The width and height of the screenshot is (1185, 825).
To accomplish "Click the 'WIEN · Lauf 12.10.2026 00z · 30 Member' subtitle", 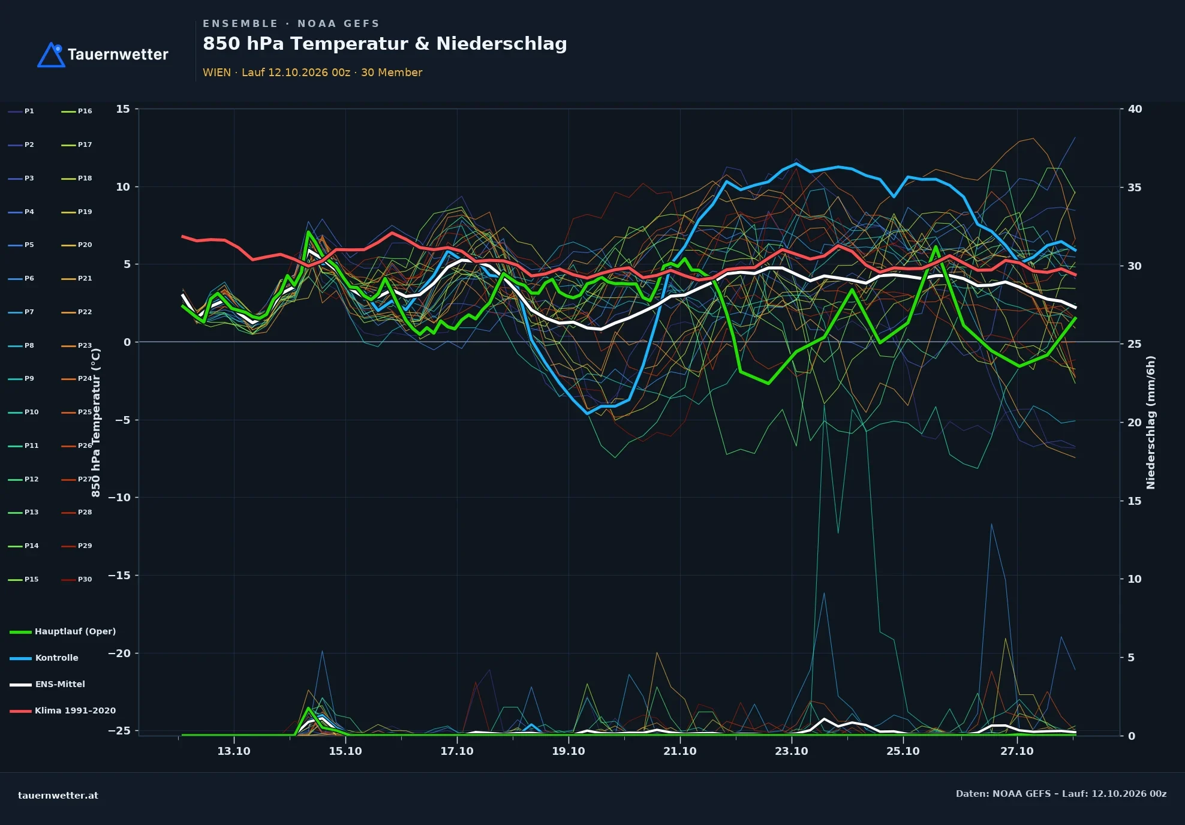I will (312, 73).
